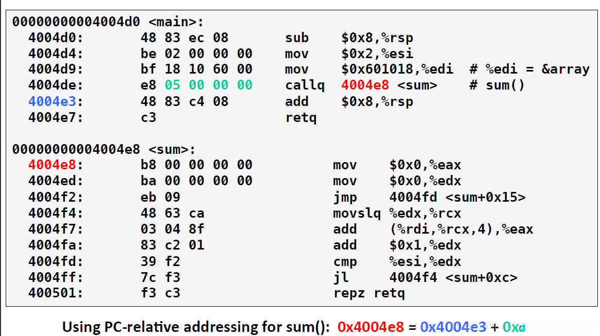600x336 pixels.
Task: Click address label '4004fd:'
Action: [x=56, y=261]
